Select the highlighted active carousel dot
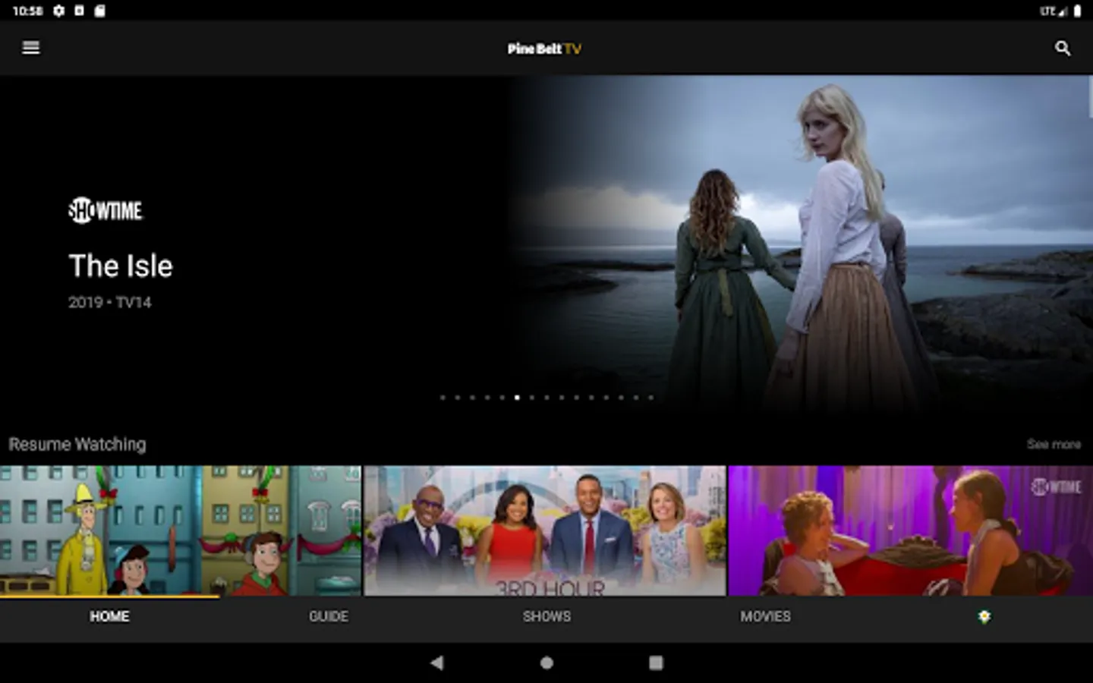 (517, 397)
